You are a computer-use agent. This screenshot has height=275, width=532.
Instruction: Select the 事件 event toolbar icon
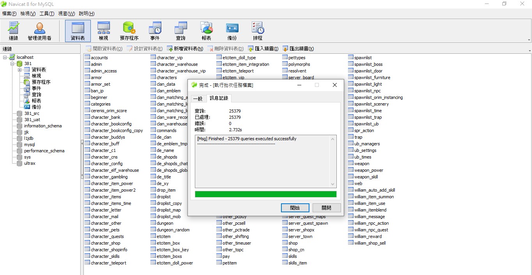pos(155,31)
